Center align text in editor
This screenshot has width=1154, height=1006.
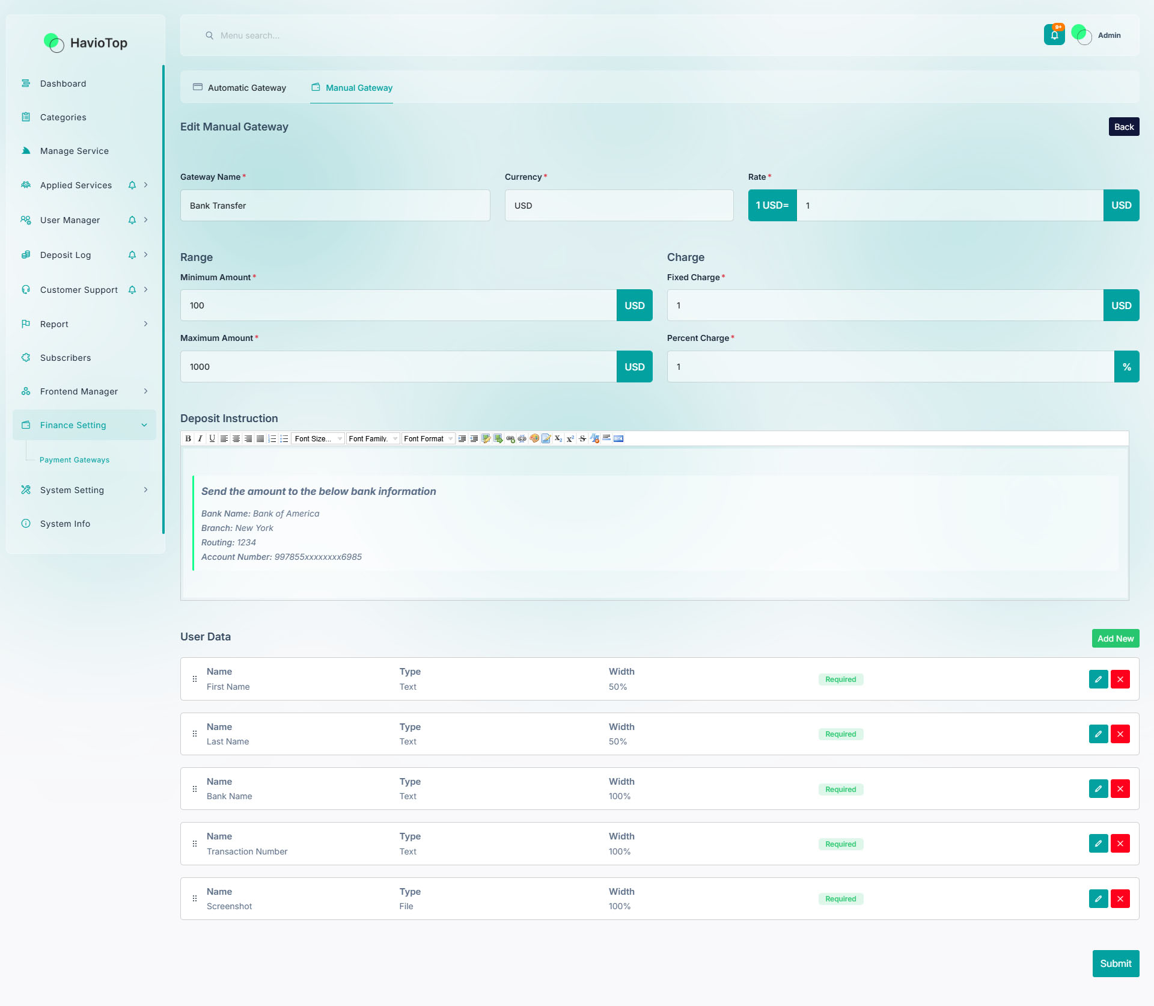(236, 438)
